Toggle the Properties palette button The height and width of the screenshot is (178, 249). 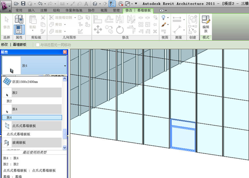(x=19, y=29)
